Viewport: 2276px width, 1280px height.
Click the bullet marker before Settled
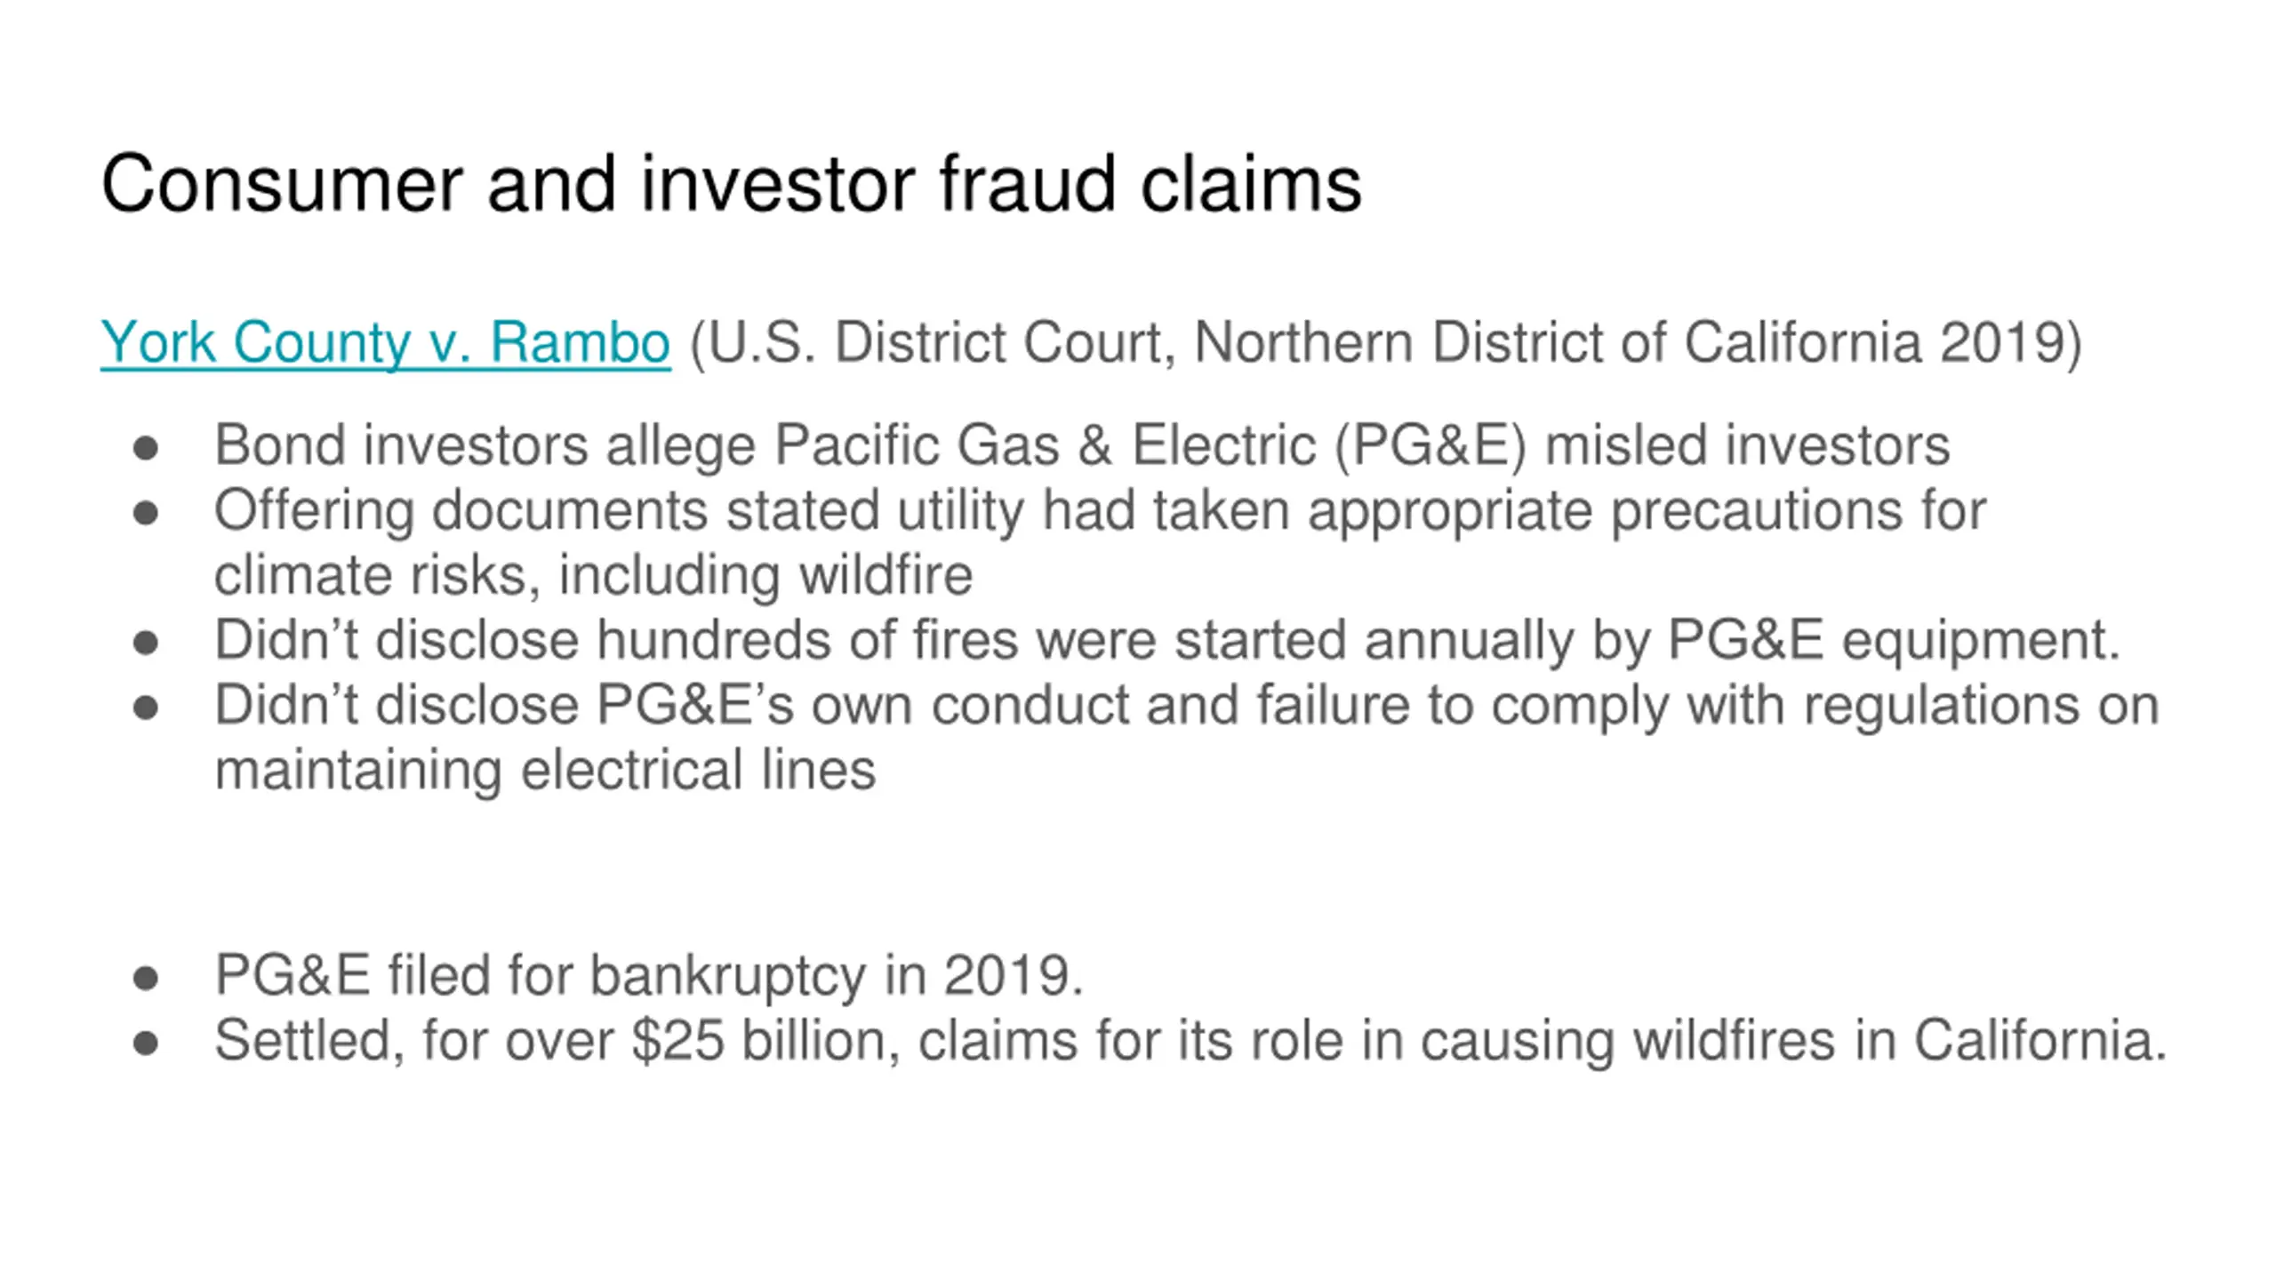pyautogui.click(x=145, y=1044)
